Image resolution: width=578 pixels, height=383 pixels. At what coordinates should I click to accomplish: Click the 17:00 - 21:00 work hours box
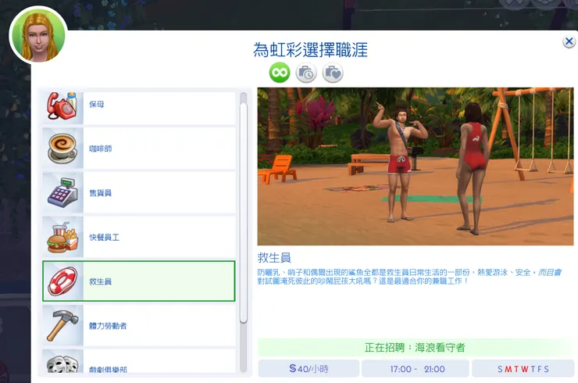coord(416,369)
